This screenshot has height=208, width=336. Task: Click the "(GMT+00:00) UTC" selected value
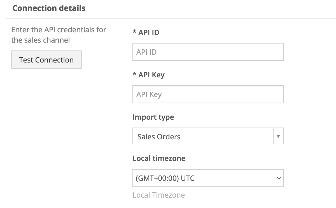(x=165, y=178)
